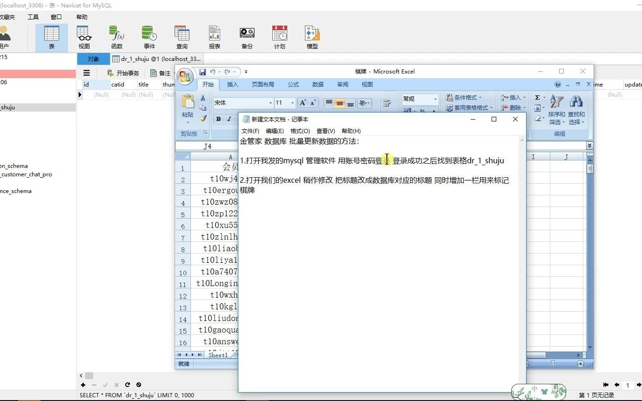This screenshot has width=642, height=401.
Task: Click Excel zoom in plus button
Action: click(581, 364)
